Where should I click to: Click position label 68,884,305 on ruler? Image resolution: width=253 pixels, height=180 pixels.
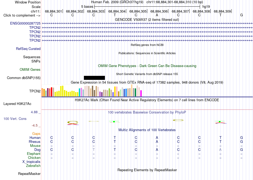pyautogui.click(x=138, y=11)
